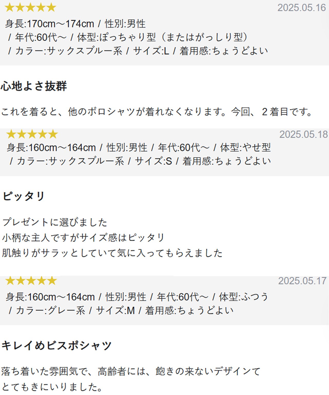Click the review title 心地よさ抜群
Image resolution: width=329 pixels, height=395 pixels.
tap(34, 86)
